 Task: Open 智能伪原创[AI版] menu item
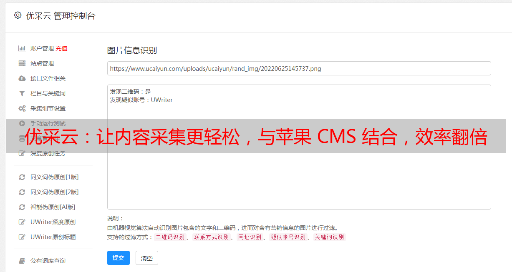pos(53,207)
